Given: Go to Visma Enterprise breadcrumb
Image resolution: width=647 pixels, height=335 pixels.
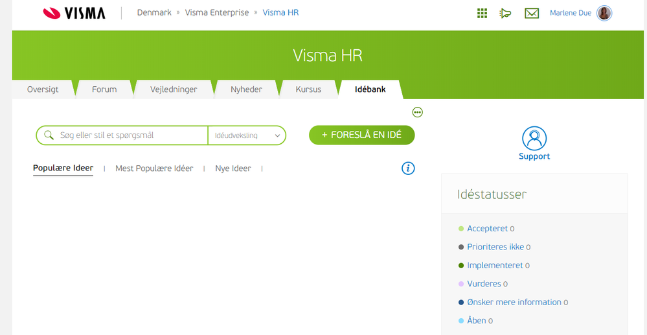Looking at the screenshot, I should tap(217, 13).
